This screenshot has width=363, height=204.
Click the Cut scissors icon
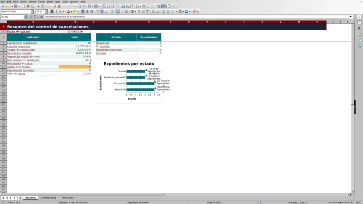point(38,6)
